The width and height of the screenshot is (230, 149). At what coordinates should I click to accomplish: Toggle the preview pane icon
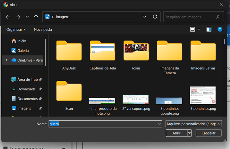[209, 29]
